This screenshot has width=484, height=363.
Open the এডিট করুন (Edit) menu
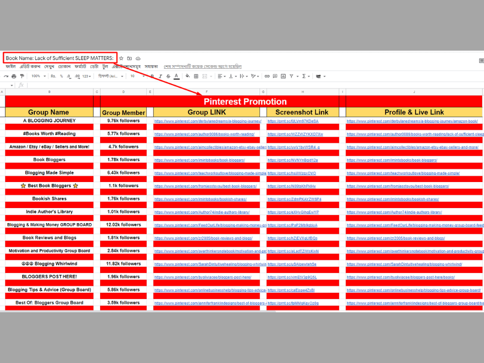(x=30, y=66)
